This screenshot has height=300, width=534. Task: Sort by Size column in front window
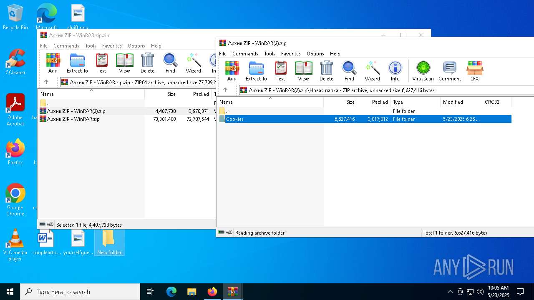(340, 102)
